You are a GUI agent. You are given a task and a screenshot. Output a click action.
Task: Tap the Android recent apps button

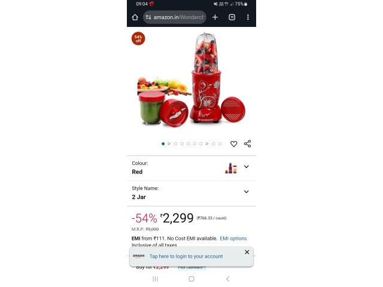pyautogui.click(x=156, y=279)
